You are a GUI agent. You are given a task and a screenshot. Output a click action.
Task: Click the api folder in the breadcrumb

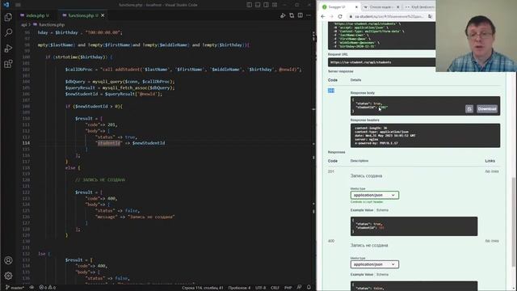[x=23, y=25]
